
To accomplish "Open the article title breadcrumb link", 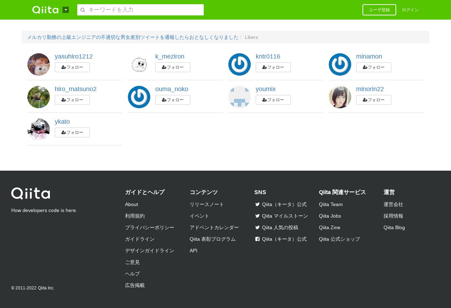I will coord(133,37).
